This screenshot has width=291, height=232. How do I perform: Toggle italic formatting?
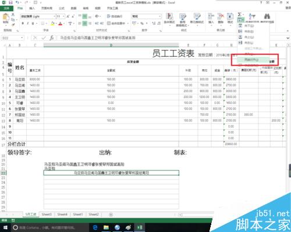click(28, 23)
